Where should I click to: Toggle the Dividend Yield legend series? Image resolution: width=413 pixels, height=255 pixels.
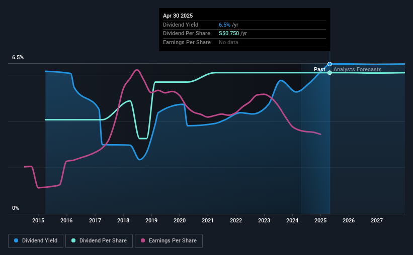[x=36, y=241]
